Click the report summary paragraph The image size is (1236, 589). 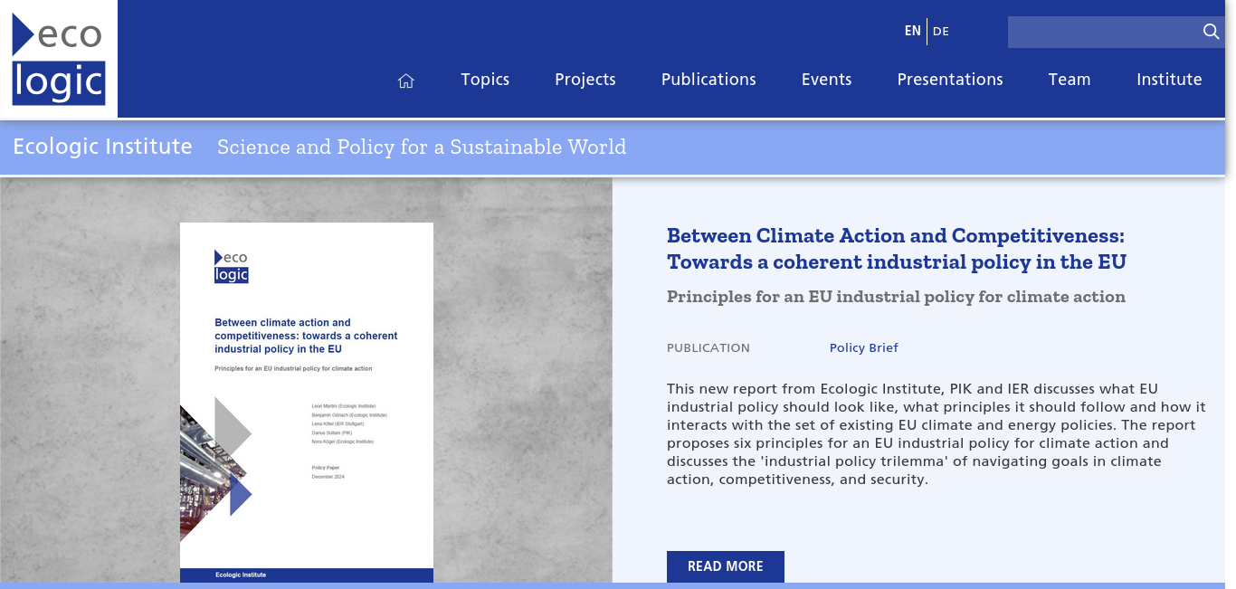pyautogui.click(x=937, y=434)
